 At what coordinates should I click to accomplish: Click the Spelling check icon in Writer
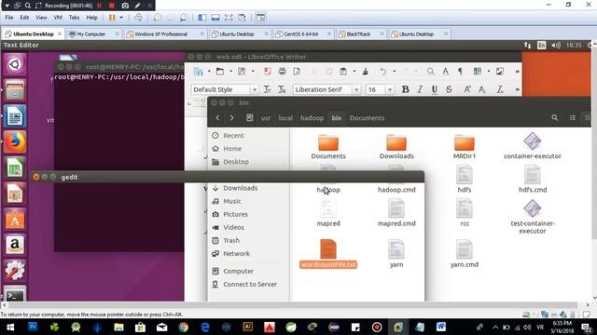click(x=445, y=71)
